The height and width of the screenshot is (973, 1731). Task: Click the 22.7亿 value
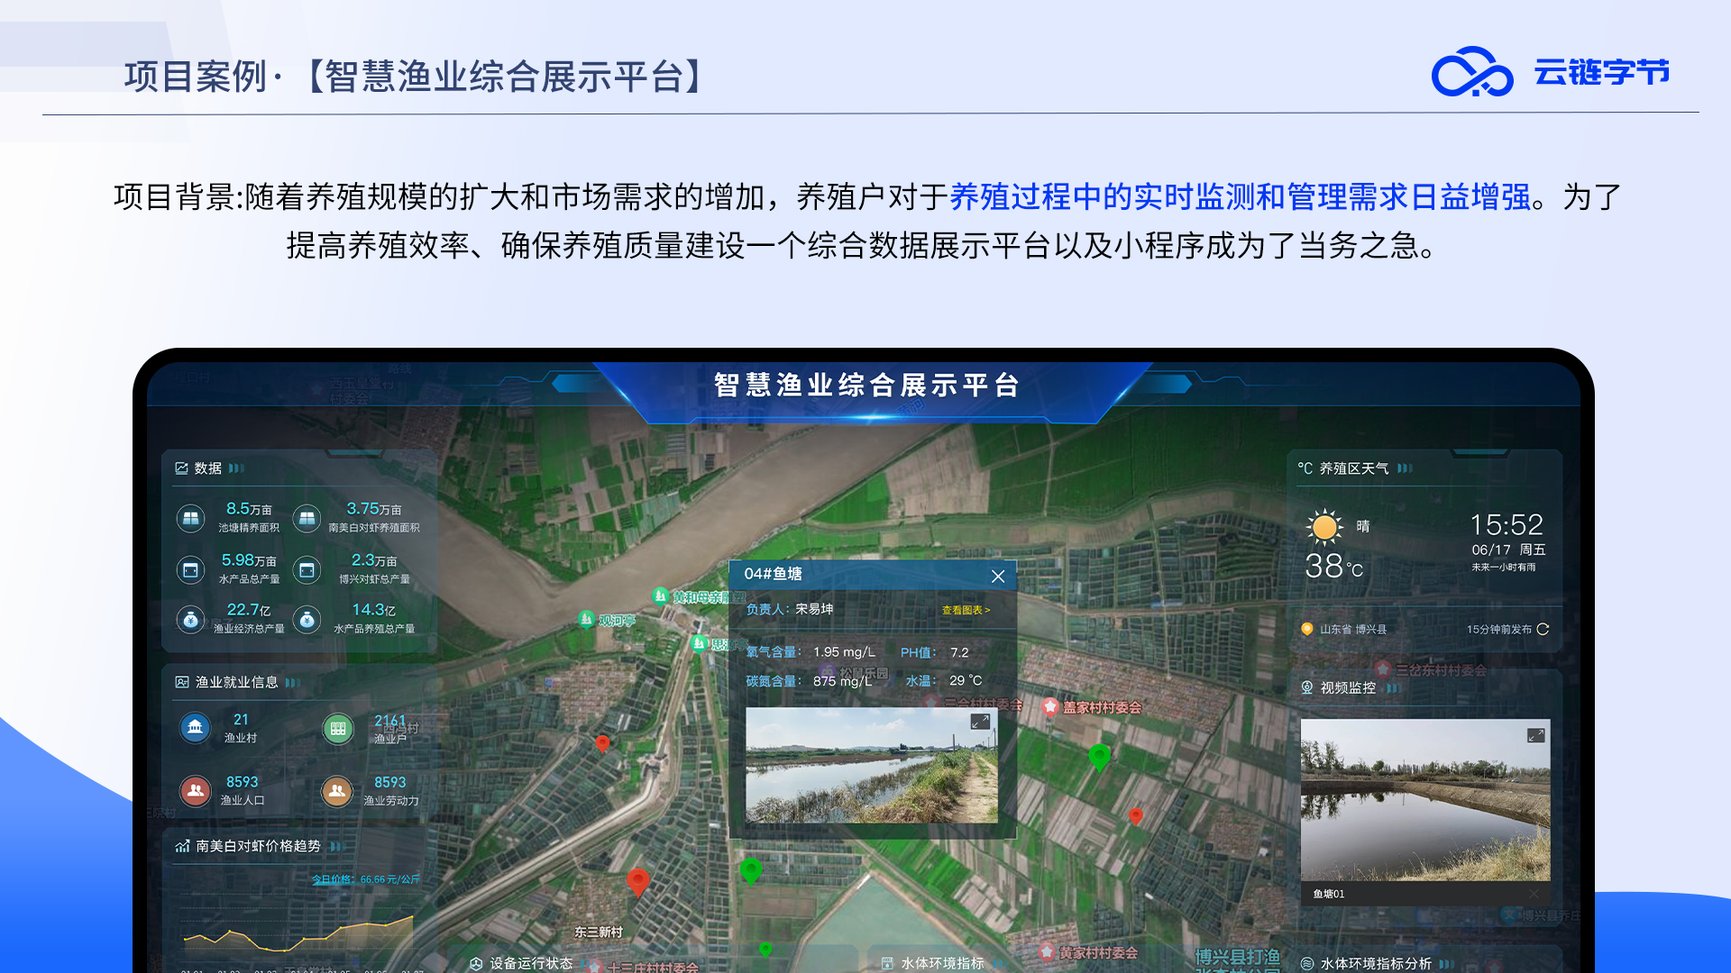coord(249,610)
